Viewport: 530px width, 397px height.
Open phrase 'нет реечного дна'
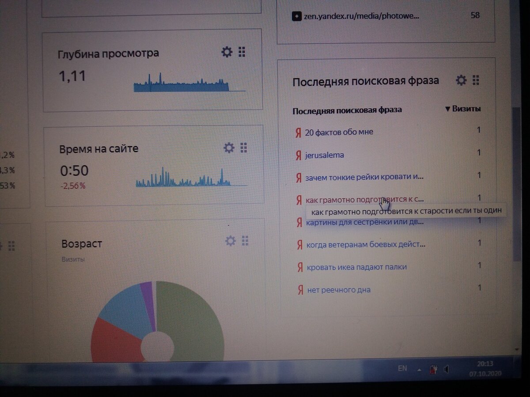339,290
